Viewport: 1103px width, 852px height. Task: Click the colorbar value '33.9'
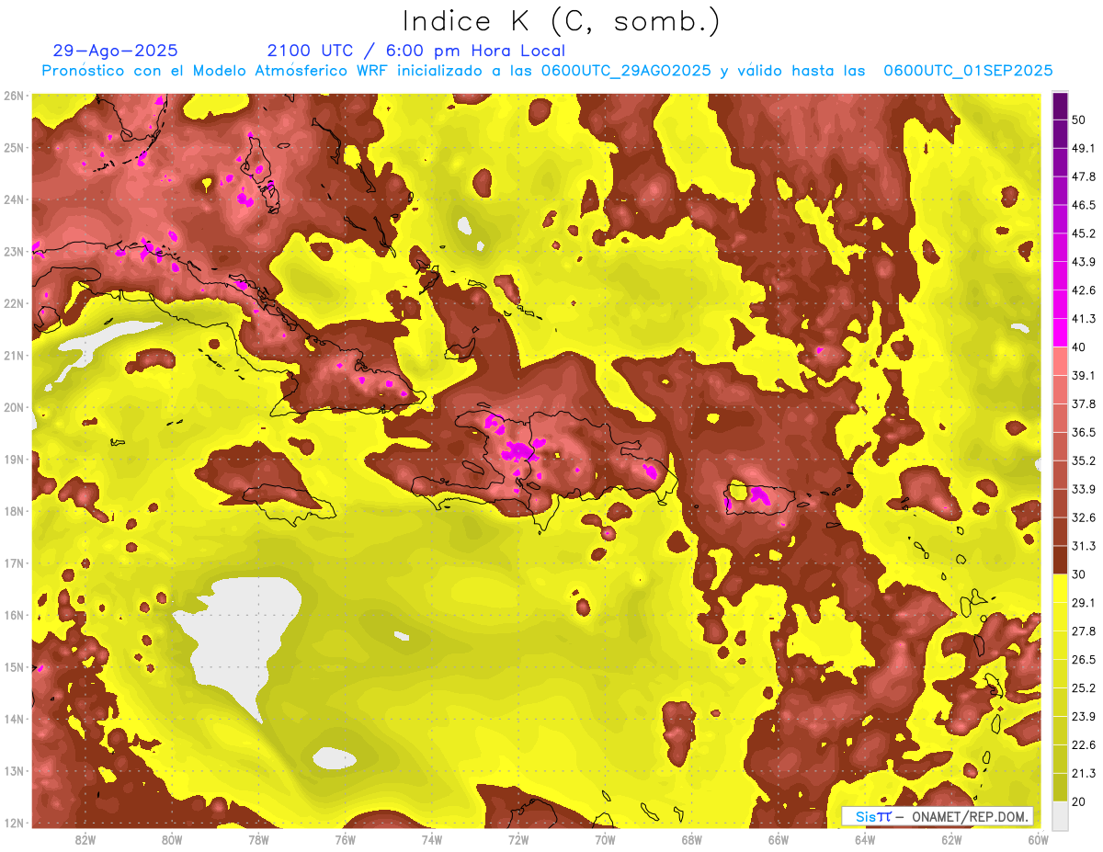[x=1083, y=489]
